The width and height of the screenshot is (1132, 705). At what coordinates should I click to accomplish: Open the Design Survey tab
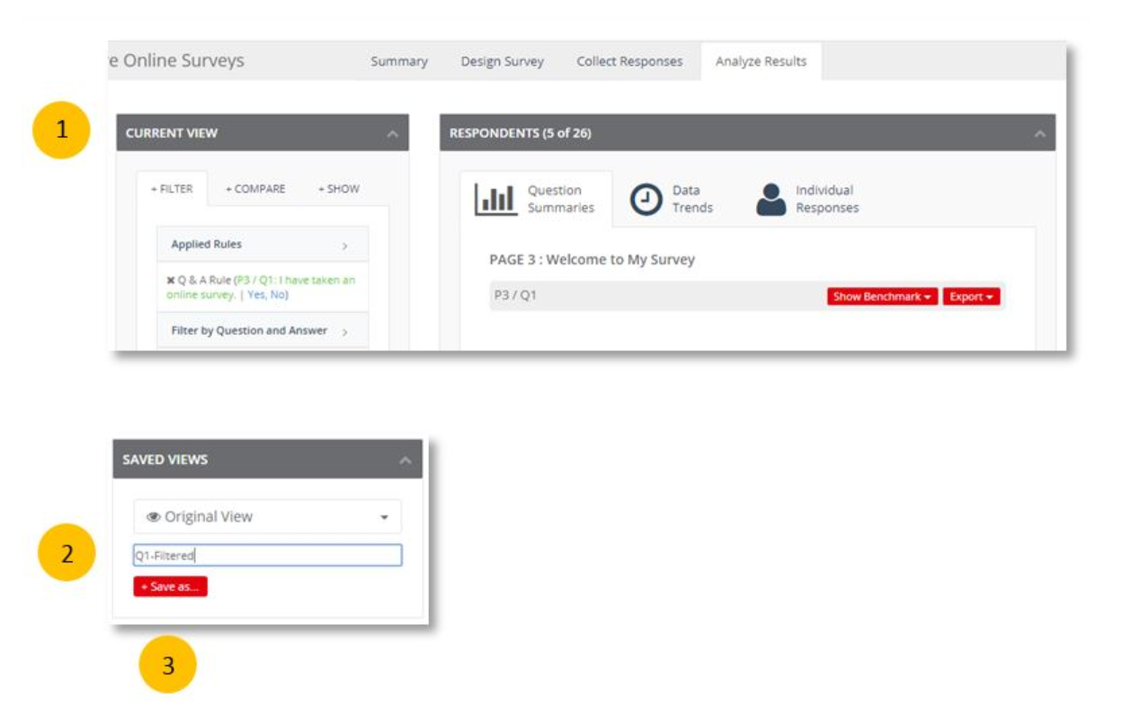pyautogui.click(x=502, y=62)
